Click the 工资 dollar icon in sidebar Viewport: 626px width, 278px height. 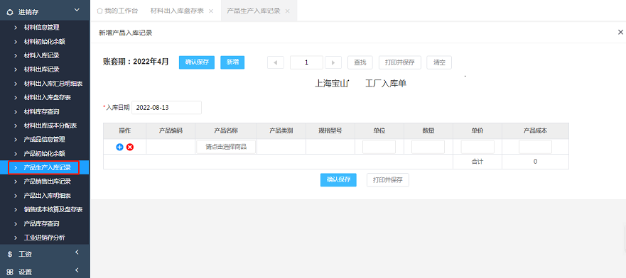pos(9,254)
